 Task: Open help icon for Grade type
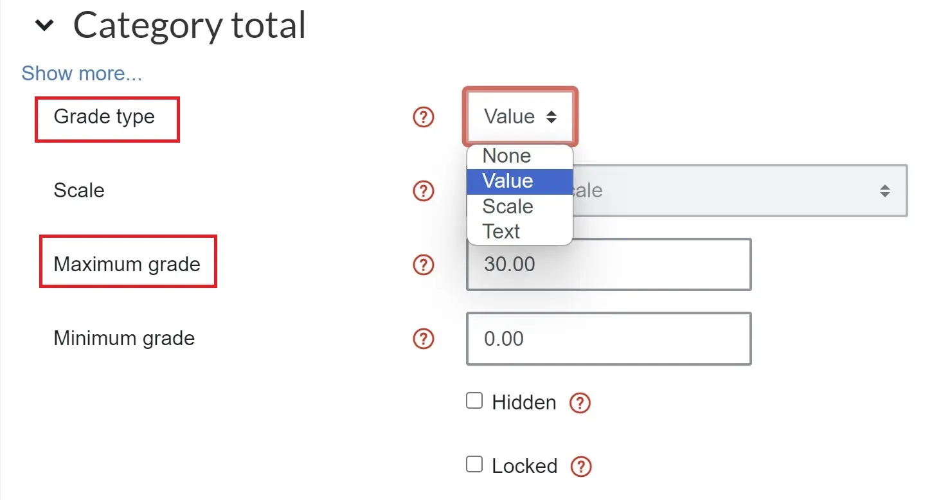pyautogui.click(x=423, y=117)
